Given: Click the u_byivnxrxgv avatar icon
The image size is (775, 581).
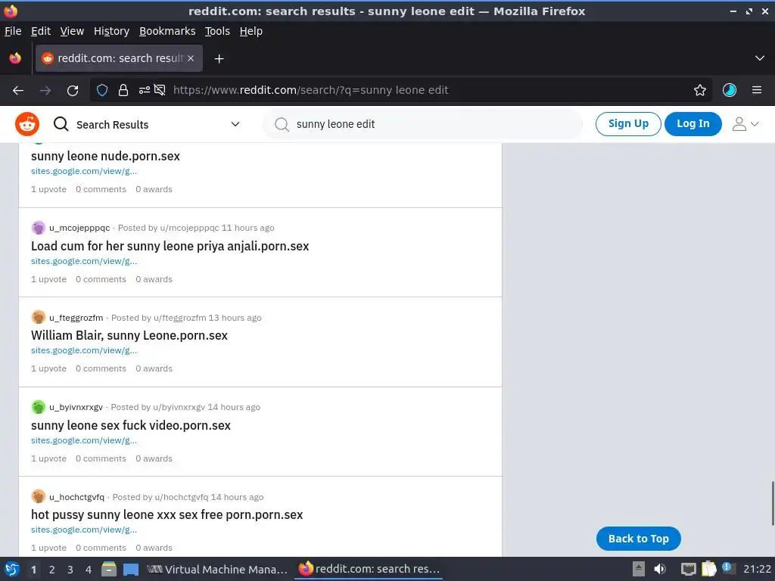Looking at the screenshot, I should point(38,407).
